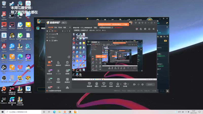The width and height of the screenshot is (203, 114).
Task: Add a new scene with plus button
Action: pyautogui.click(x=70, y=27)
